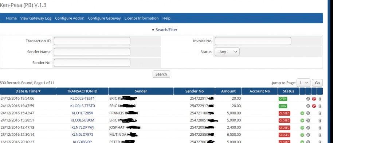Click the CLOSED badge for KLN0LD7E7S
The image size is (373, 143).
click(x=284, y=135)
